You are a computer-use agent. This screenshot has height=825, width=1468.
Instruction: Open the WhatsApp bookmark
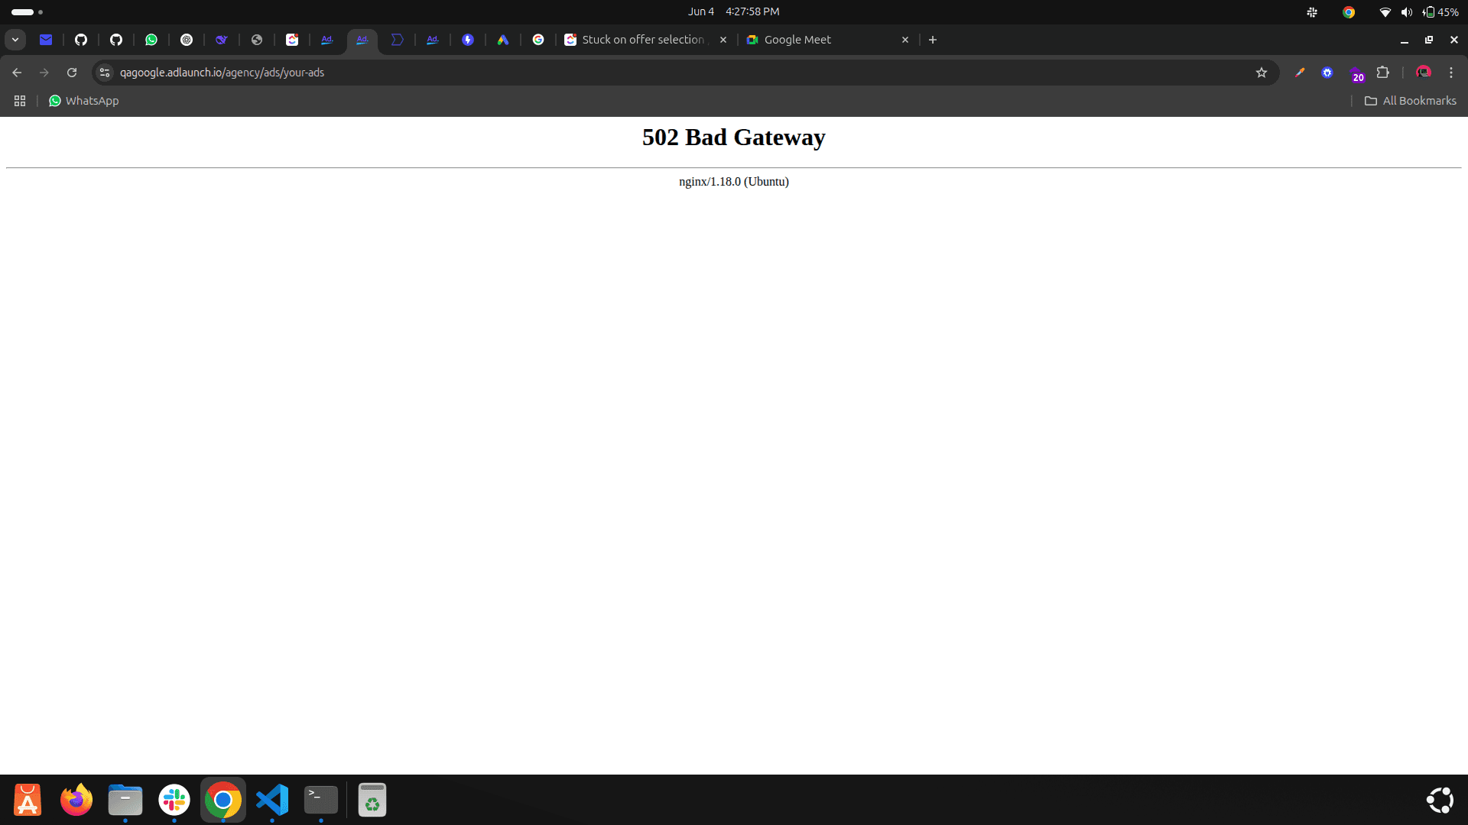84,101
